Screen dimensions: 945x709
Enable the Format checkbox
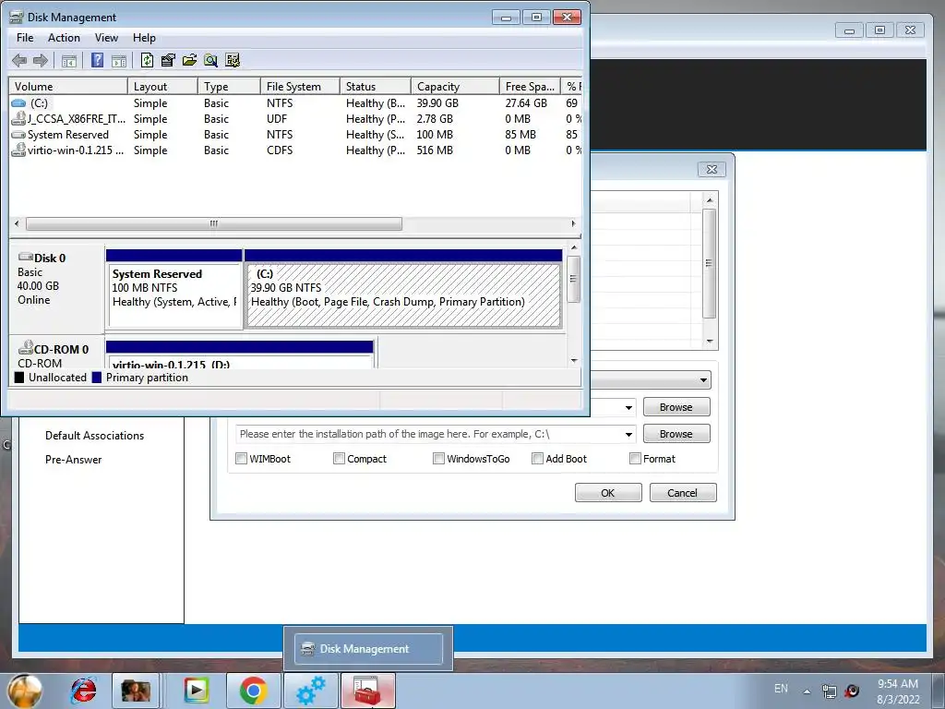635,458
